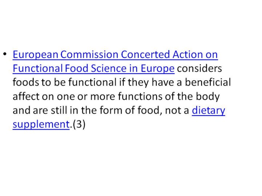Click the Functional Food Science in Europe link

pyautogui.click(x=94, y=69)
